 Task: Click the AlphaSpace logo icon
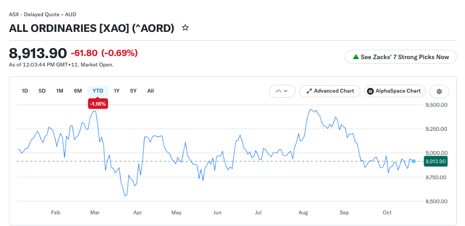pyautogui.click(x=370, y=91)
